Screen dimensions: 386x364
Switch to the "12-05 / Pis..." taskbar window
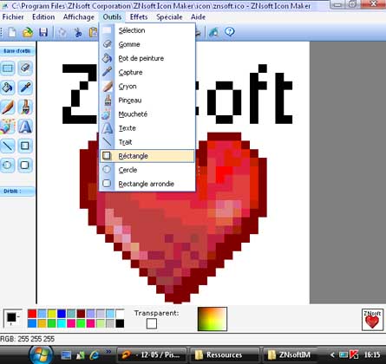click(152, 354)
